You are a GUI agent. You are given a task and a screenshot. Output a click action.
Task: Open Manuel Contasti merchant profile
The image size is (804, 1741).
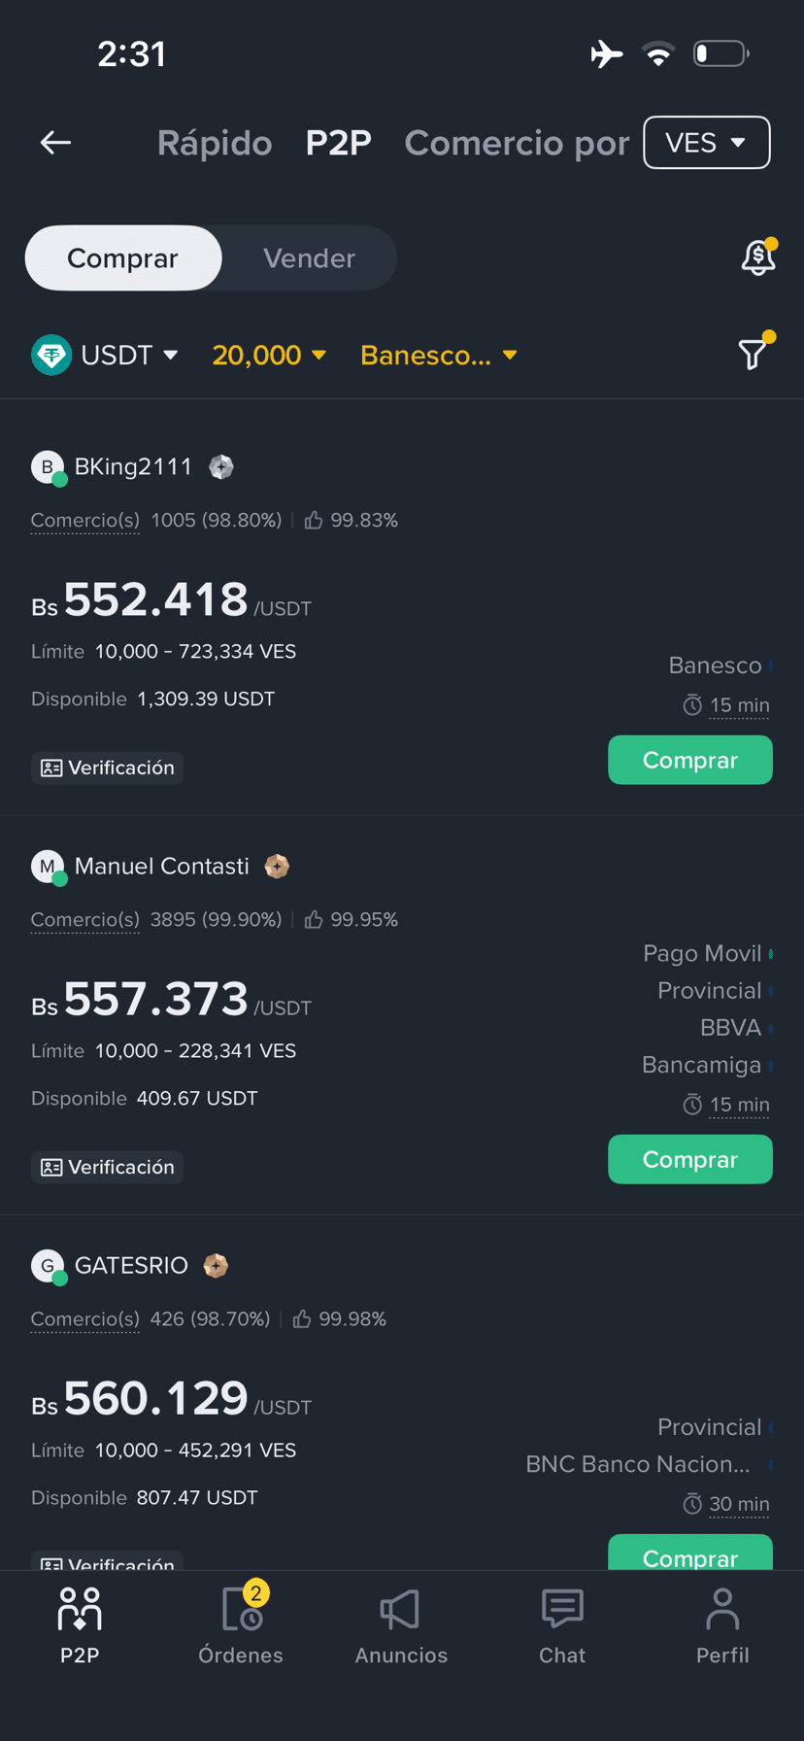click(161, 867)
